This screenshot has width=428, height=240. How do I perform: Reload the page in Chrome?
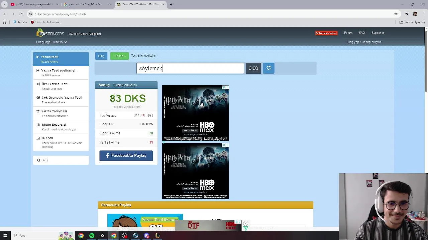pos(21,14)
